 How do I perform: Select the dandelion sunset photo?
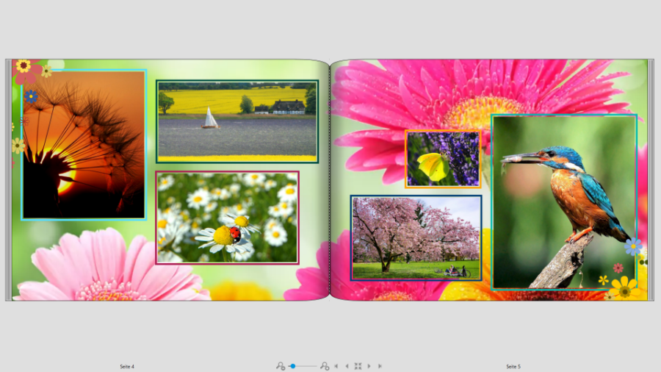(84, 145)
